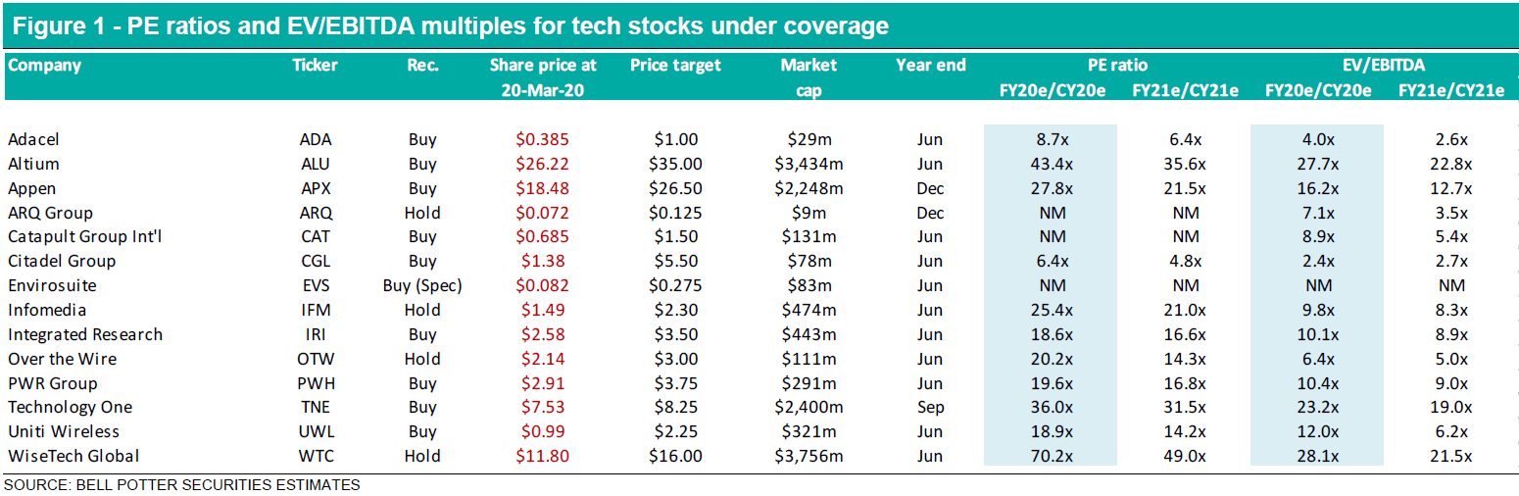Click Uniti Wireless share price $0.99

tap(542, 431)
